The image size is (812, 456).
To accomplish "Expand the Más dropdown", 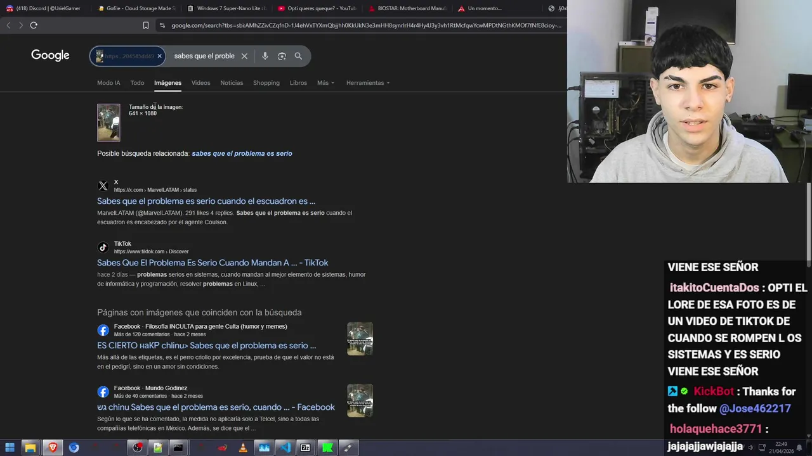I will click(x=325, y=83).
